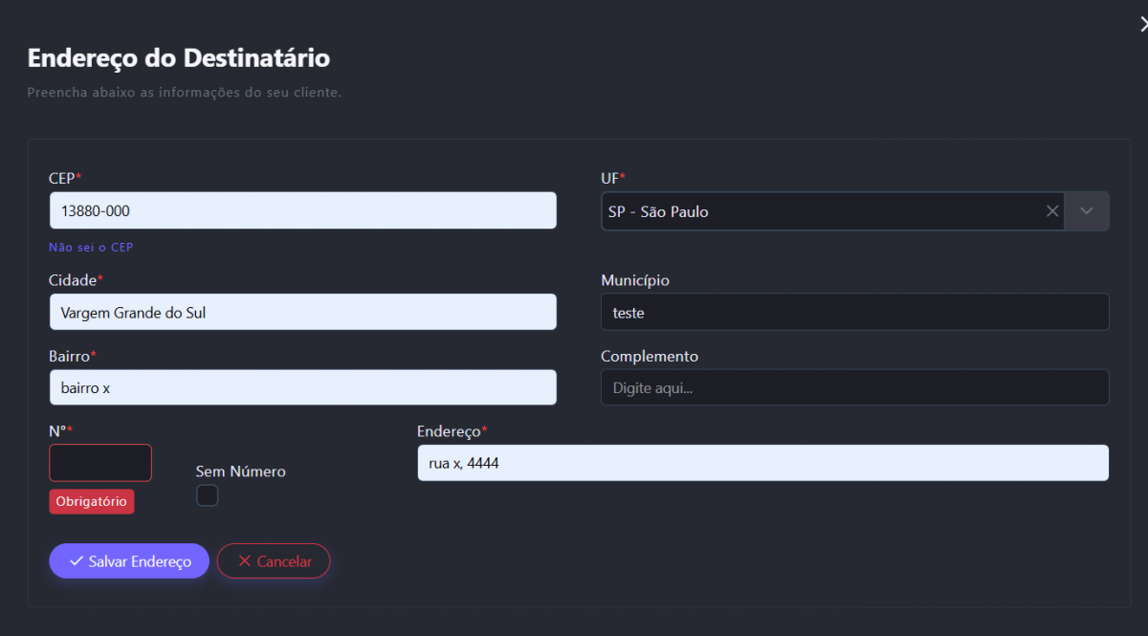Viewport: 1148px width, 636px height.
Task: Expand the UF dropdown chevron
Action: (x=1087, y=211)
